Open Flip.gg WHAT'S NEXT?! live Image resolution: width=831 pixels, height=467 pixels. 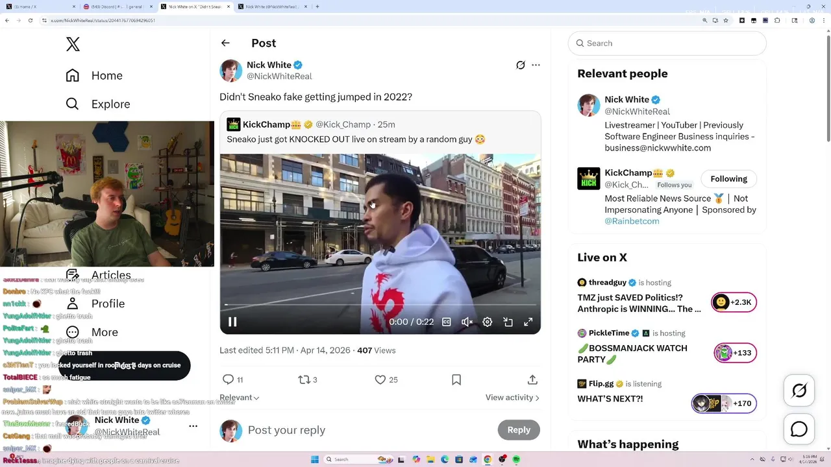tap(610, 399)
